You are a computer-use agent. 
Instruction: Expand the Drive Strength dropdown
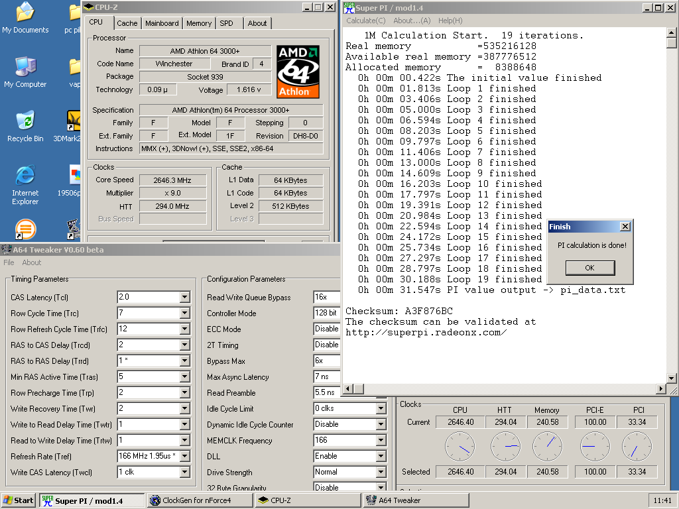(381, 472)
